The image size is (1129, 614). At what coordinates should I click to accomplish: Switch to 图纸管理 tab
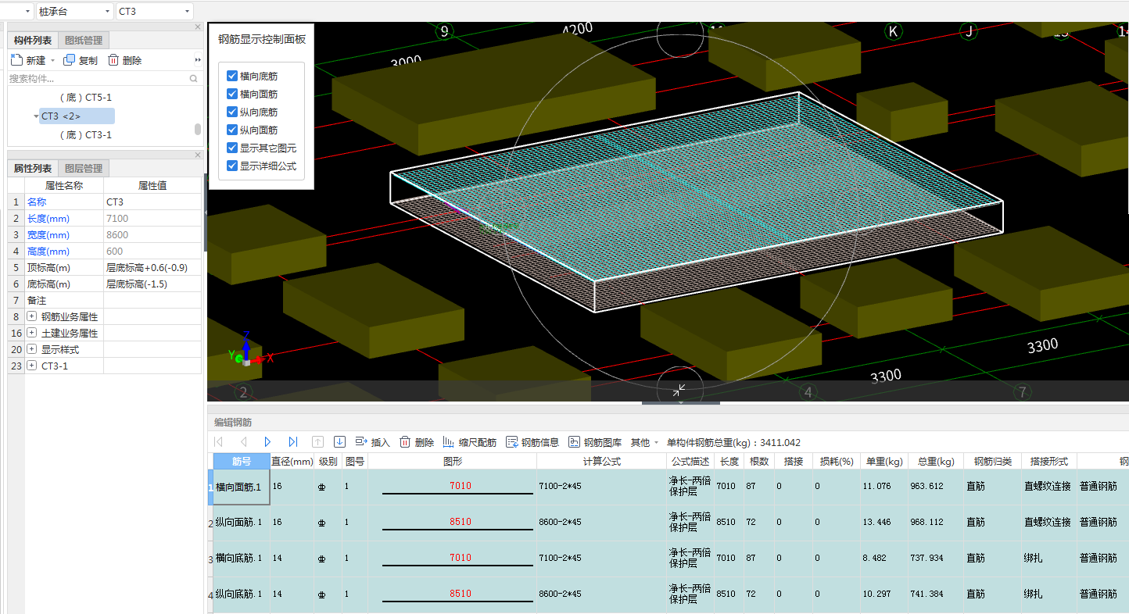(84, 40)
